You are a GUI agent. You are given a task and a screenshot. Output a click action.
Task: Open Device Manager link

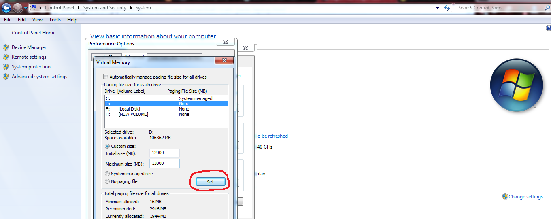point(29,47)
